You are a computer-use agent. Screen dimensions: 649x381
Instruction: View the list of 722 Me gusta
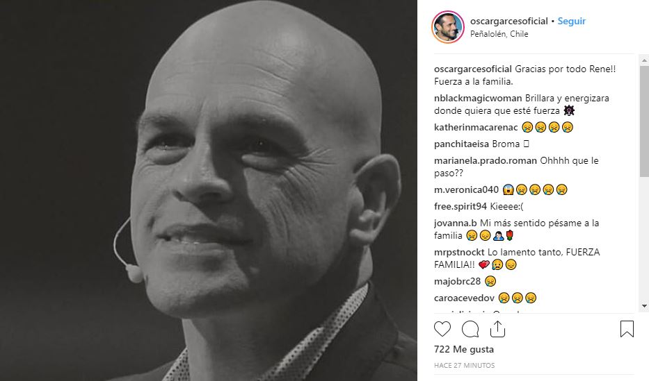coord(463,349)
